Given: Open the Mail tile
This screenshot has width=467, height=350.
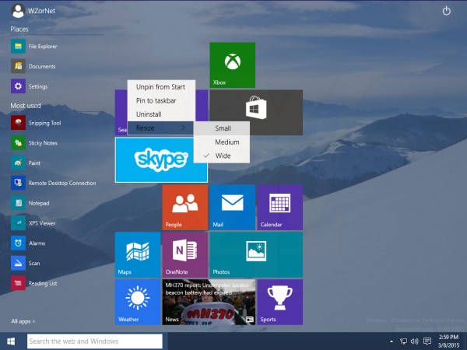Looking at the screenshot, I should [232, 207].
